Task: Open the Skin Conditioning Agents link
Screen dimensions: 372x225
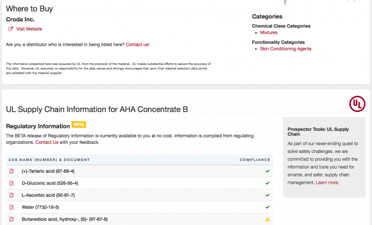Action: click(x=286, y=49)
